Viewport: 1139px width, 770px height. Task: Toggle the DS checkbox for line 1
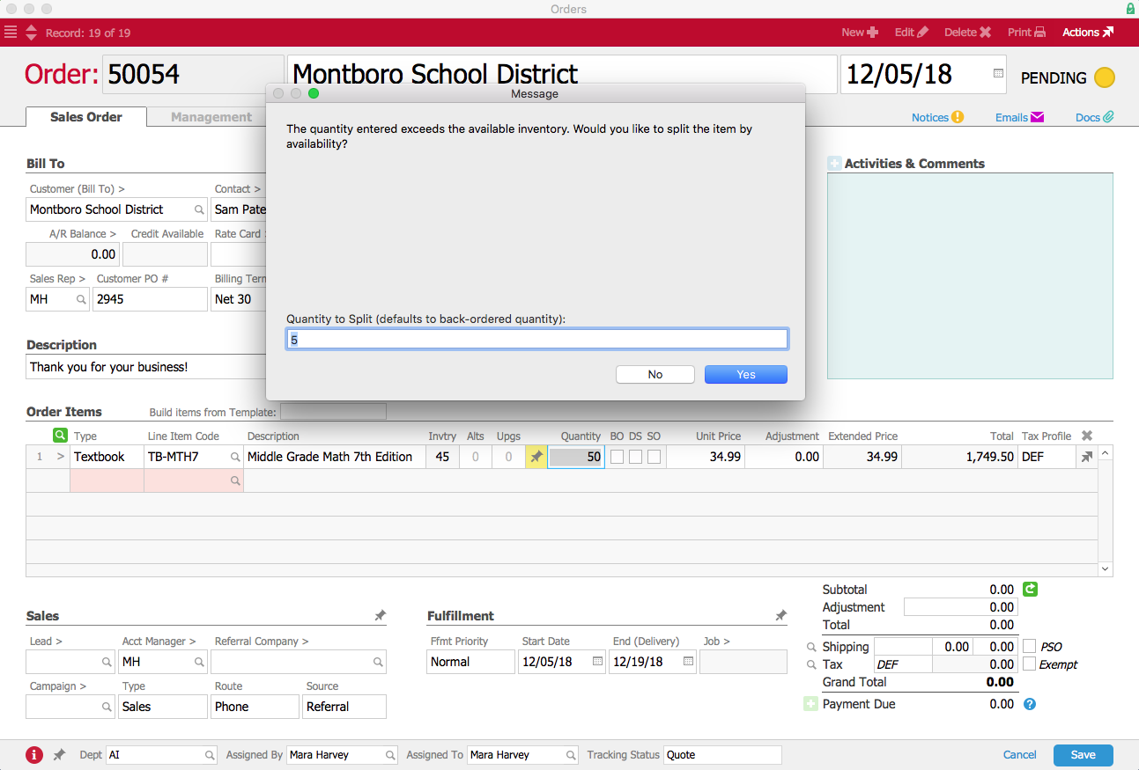(x=635, y=457)
